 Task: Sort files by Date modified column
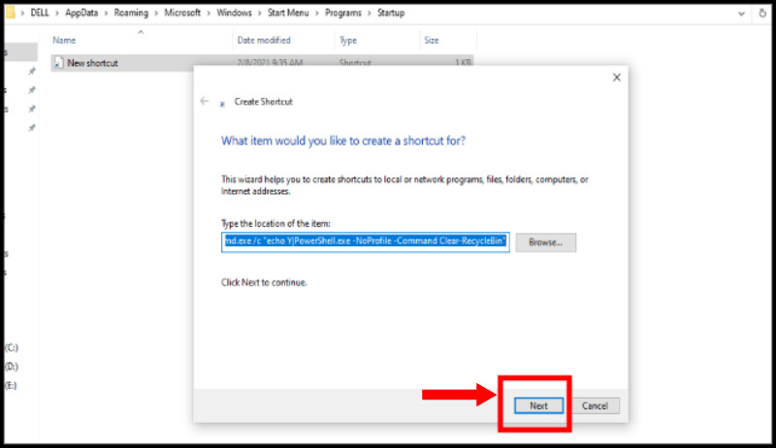pyautogui.click(x=264, y=40)
